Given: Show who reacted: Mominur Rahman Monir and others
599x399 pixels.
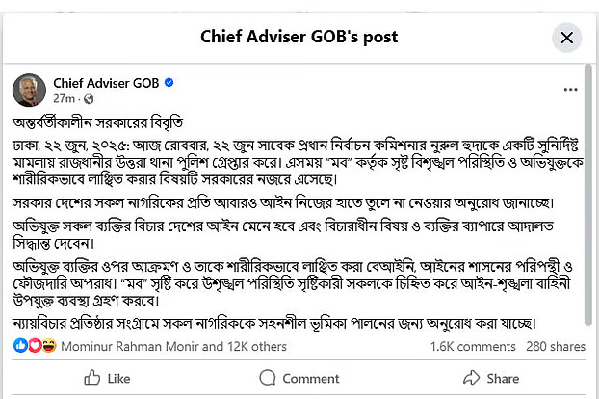Looking at the screenshot, I should [x=176, y=346].
